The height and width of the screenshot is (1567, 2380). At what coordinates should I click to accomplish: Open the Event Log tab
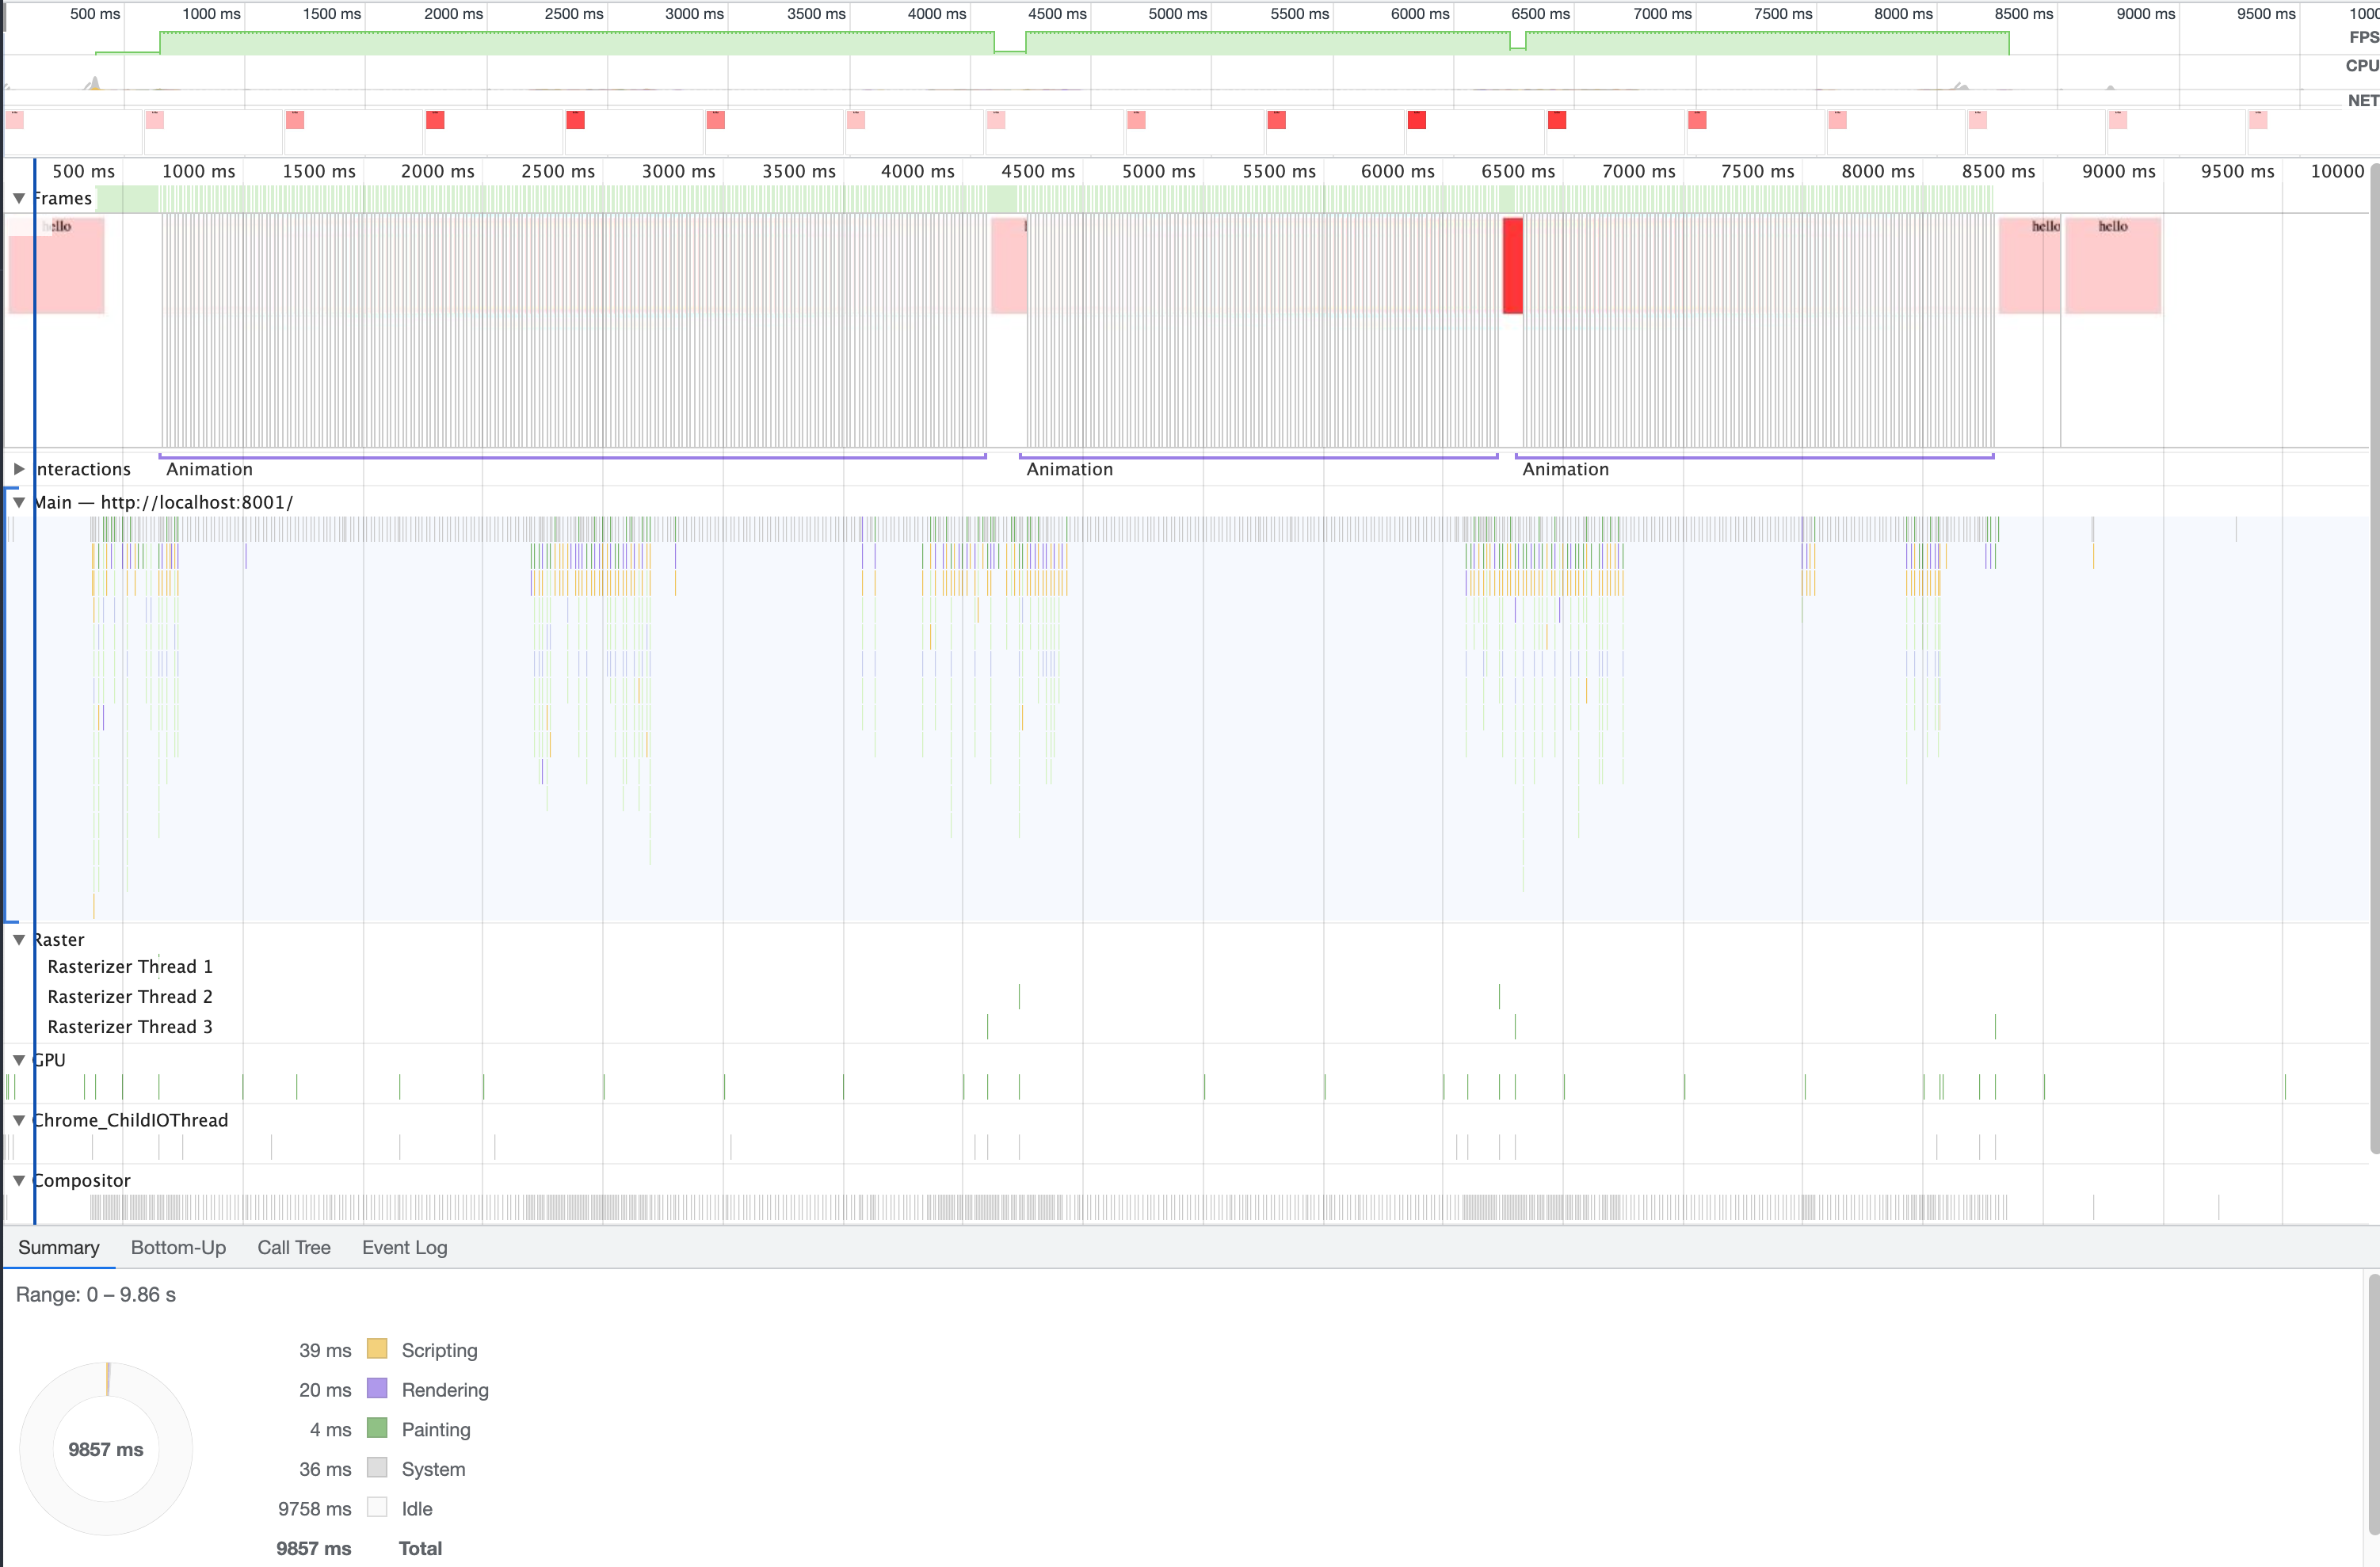click(x=405, y=1247)
